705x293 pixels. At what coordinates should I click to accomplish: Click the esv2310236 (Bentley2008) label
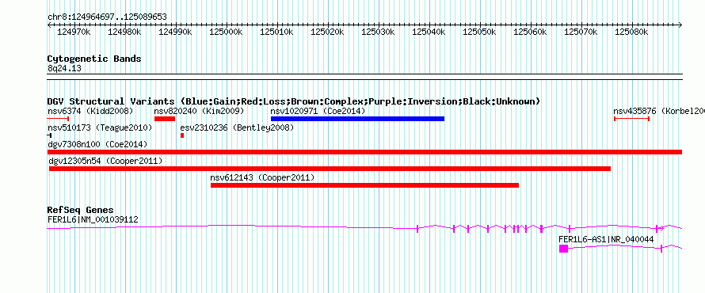coord(237,128)
